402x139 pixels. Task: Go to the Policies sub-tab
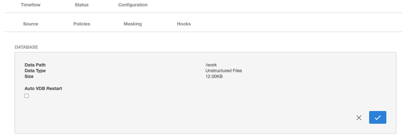[81, 24]
